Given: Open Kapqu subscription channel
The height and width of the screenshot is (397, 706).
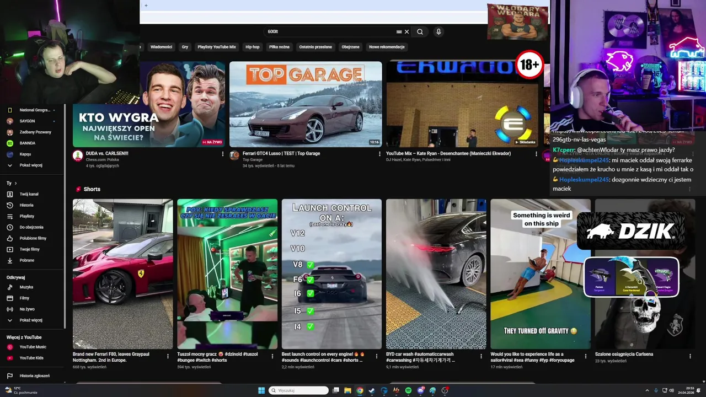Looking at the screenshot, I should point(25,154).
